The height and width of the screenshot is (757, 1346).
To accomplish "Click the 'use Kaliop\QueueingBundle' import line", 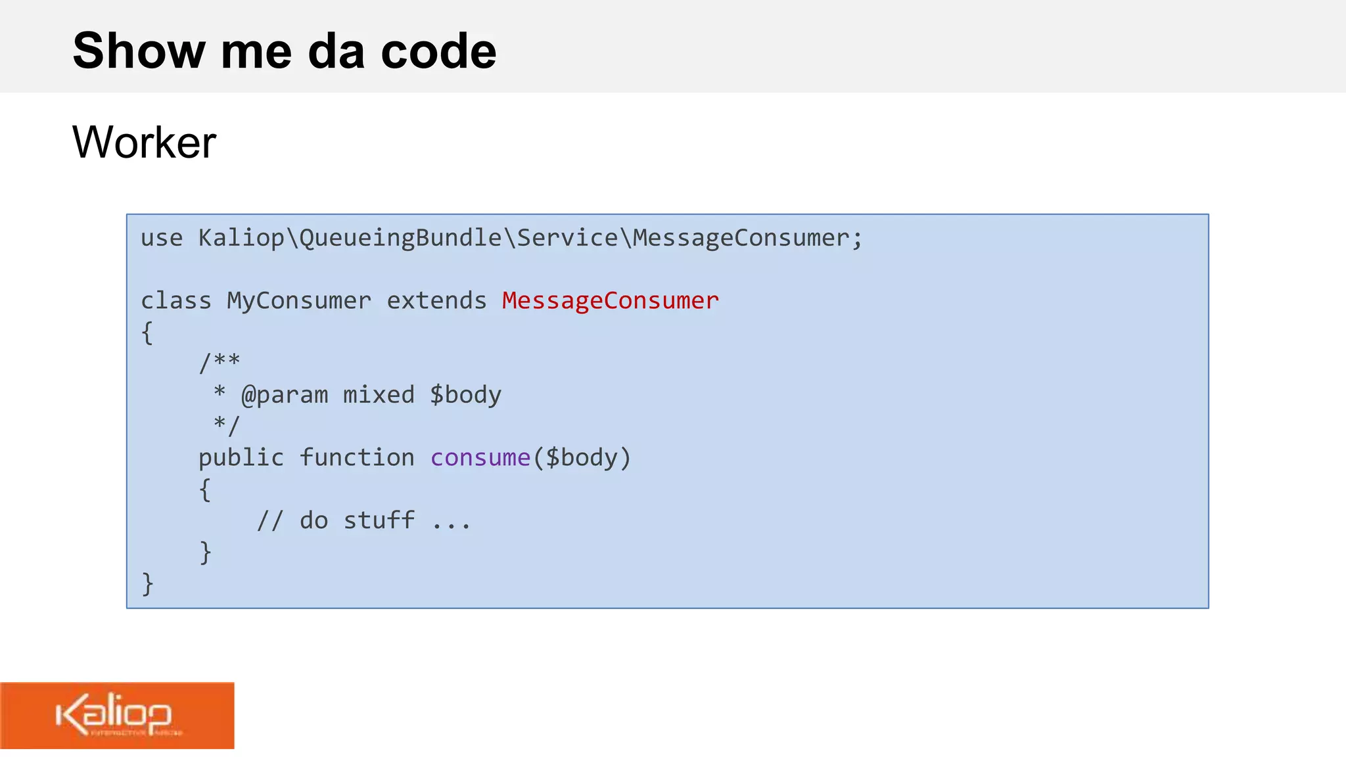I will click(x=501, y=238).
